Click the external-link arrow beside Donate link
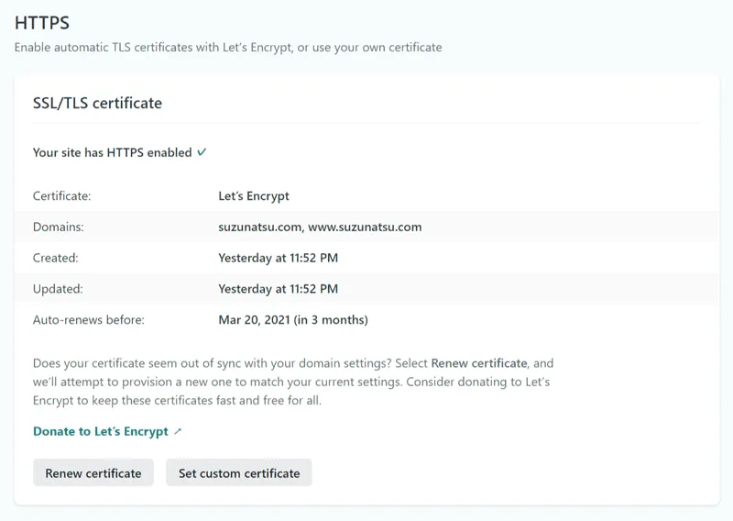This screenshot has width=733, height=521. tap(178, 432)
